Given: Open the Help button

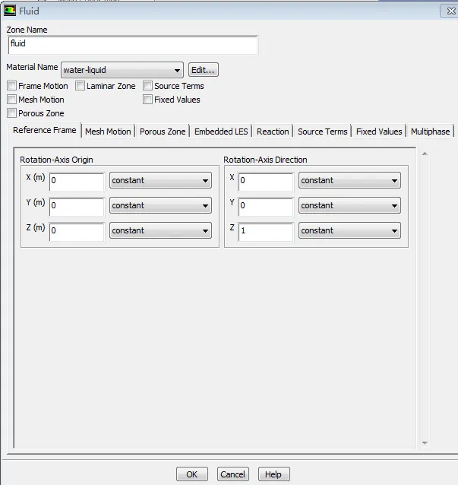Looking at the screenshot, I should tap(273, 474).
